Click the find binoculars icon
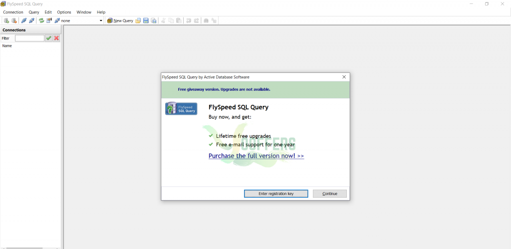 (206, 20)
